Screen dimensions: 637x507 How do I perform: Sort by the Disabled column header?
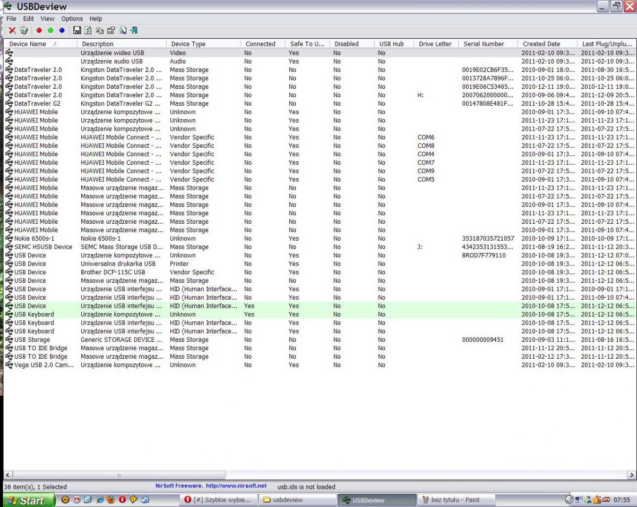coord(352,44)
